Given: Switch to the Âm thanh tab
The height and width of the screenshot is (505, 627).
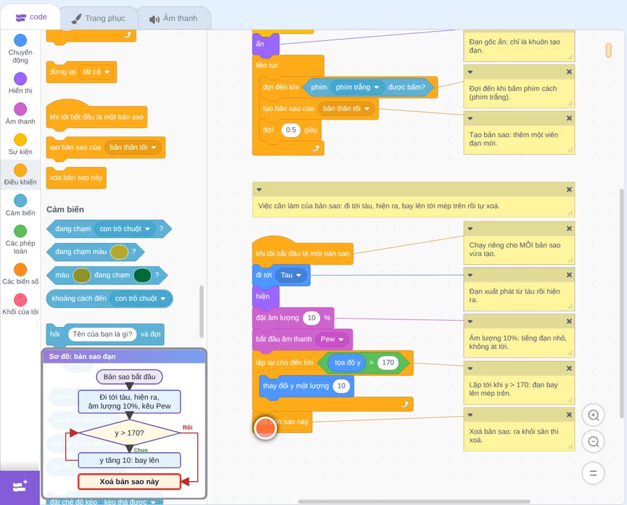Looking at the screenshot, I should pyautogui.click(x=174, y=18).
